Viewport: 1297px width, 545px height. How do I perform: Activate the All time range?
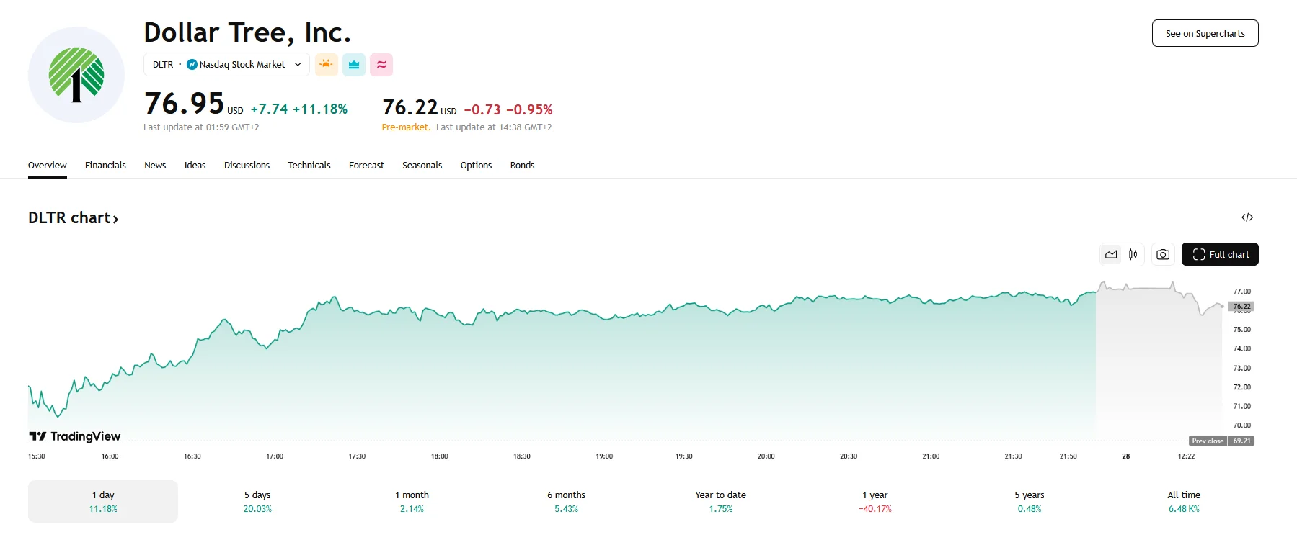(1184, 500)
